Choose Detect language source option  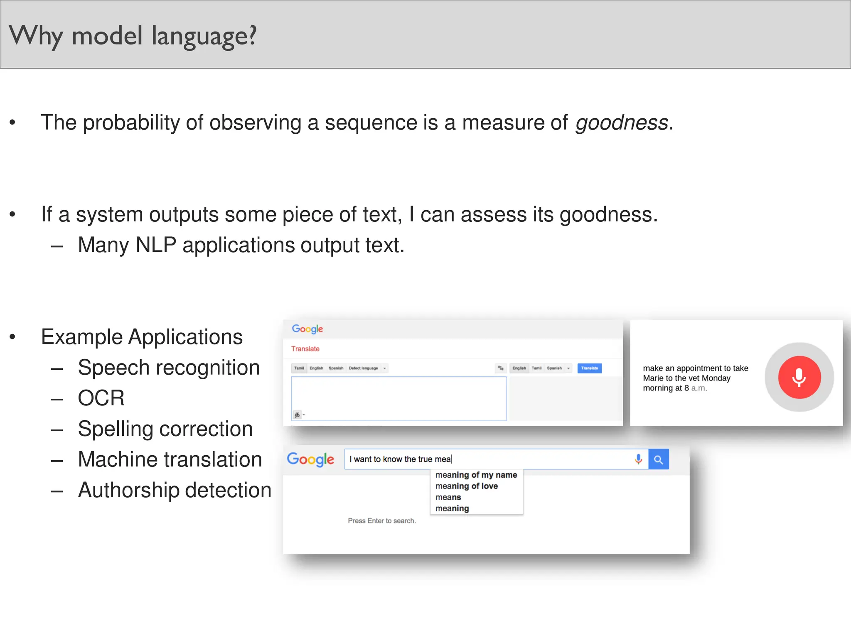[363, 368]
